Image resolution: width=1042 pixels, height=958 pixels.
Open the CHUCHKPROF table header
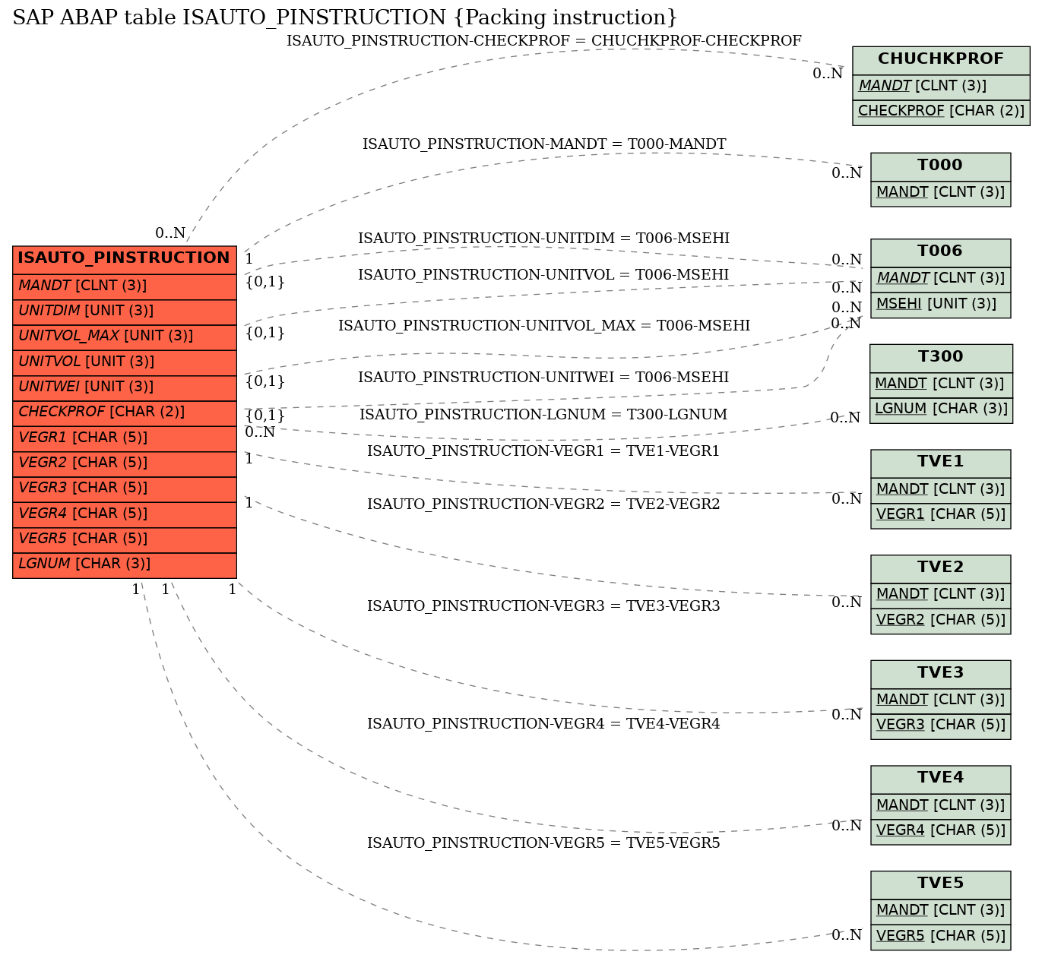point(941,60)
